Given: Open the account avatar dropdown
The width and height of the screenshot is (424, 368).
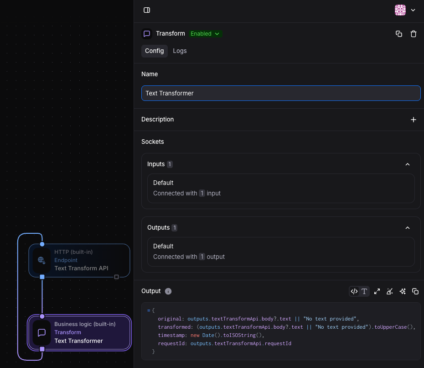Looking at the screenshot, I should tap(406, 10).
